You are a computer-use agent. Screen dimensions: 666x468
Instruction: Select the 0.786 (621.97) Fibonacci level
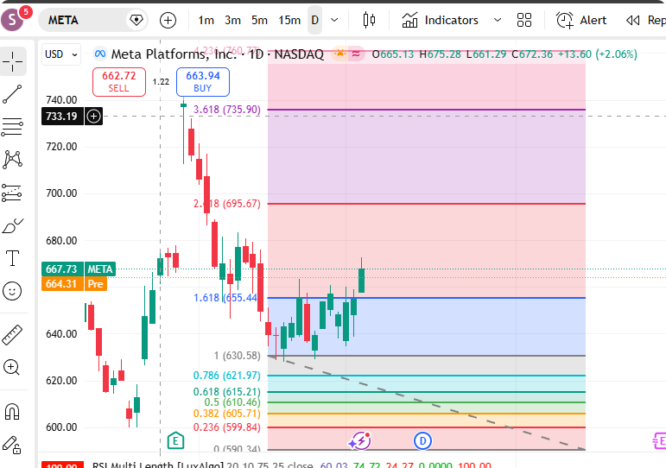227,376
